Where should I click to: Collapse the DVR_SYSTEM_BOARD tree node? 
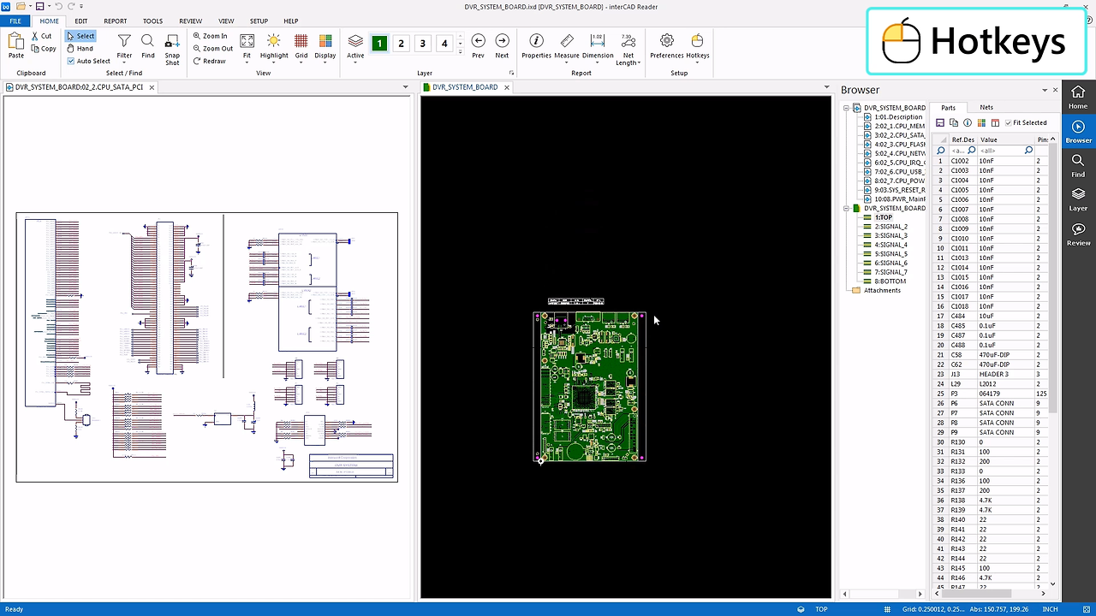(847, 107)
